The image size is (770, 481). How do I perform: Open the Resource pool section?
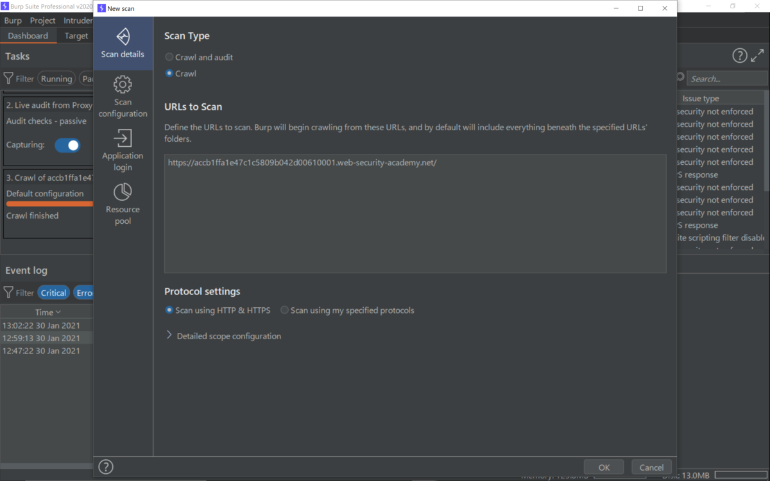pyautogui.click(x=123, y=204)
